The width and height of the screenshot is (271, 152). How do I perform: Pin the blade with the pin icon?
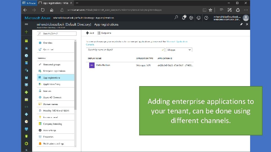coord(241,24)
